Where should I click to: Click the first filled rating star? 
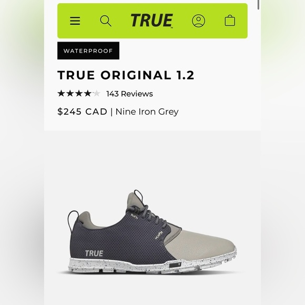point(61,94)
